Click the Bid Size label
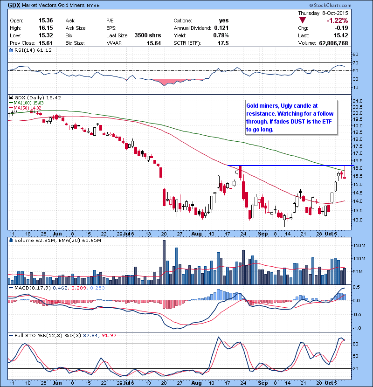This screenshot has width=373, height=387. click(x=75, y=43)
